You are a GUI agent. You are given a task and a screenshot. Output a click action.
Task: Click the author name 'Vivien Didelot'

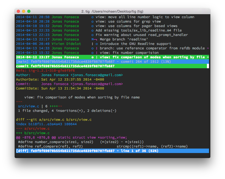pos(66,44)
